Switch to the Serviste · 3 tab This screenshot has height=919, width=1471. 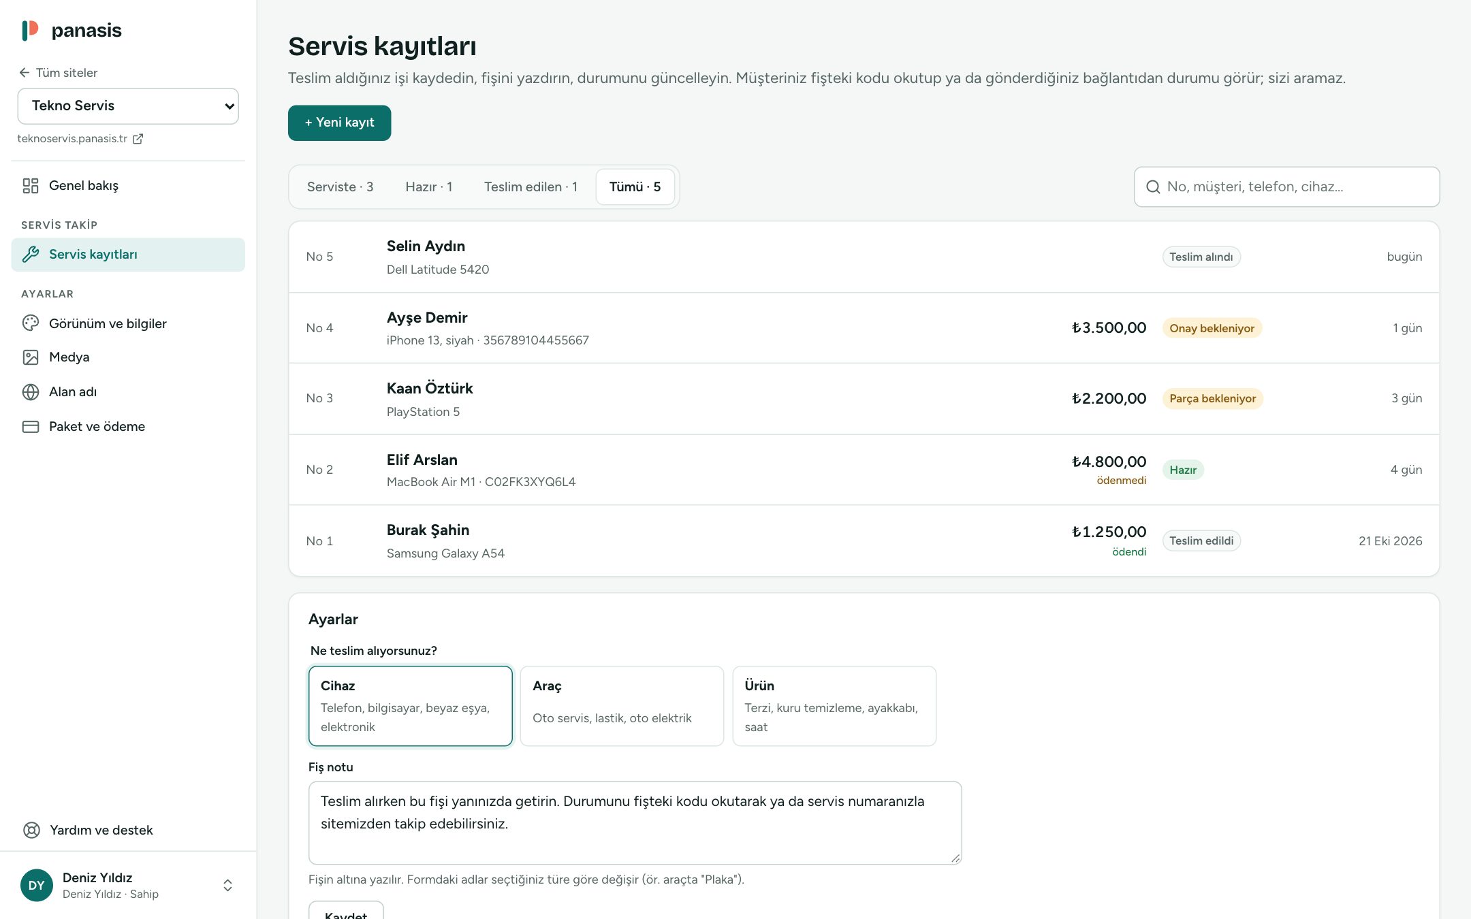tap(341, 187)
